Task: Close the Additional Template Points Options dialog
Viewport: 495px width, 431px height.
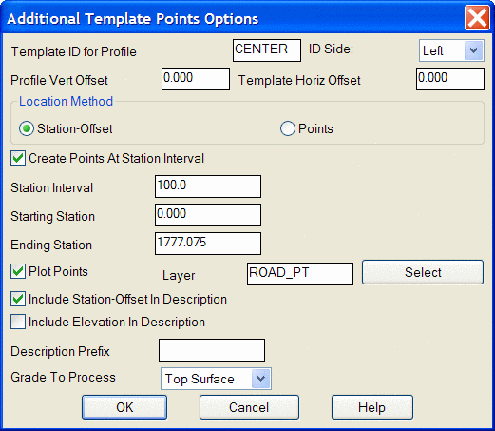Action: pyautogui.click(x=477, y=18)
